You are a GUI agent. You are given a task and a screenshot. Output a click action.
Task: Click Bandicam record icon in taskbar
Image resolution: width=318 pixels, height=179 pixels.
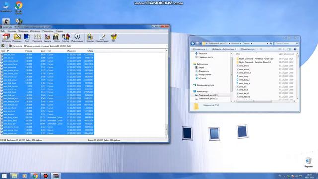pyautogui.click(x=45, y=176)
